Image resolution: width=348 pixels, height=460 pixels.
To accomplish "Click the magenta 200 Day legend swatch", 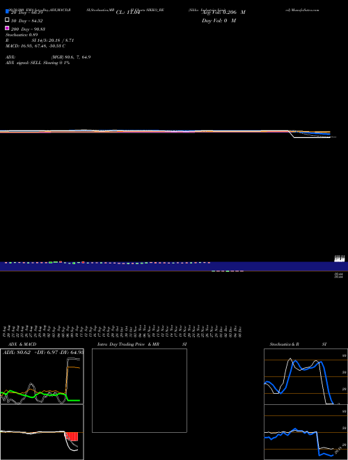I will pos(7,28).
